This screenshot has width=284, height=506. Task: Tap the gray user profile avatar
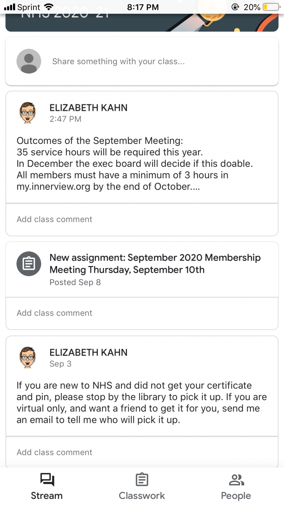click(29, 61)
